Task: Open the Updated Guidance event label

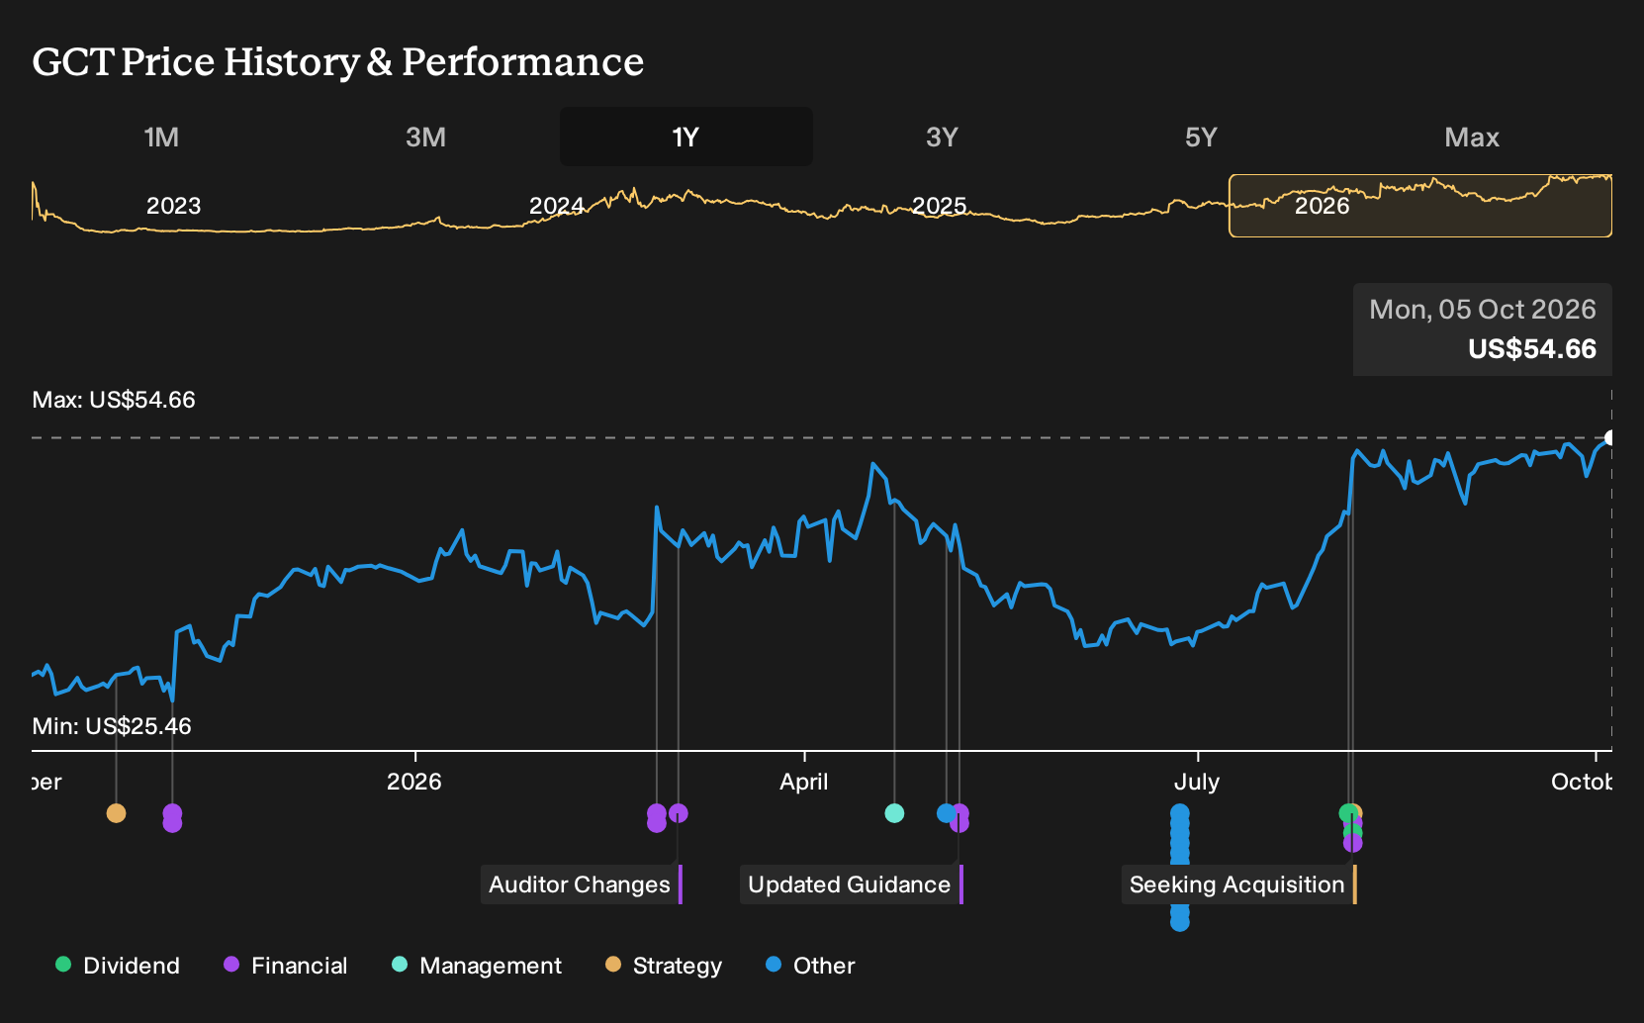Action: [x=851, y=884]
